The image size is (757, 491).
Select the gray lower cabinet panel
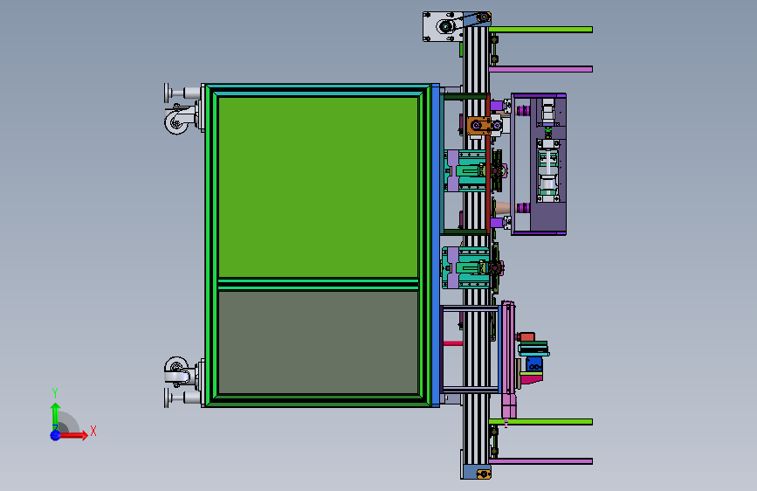(x=318, y=342)
